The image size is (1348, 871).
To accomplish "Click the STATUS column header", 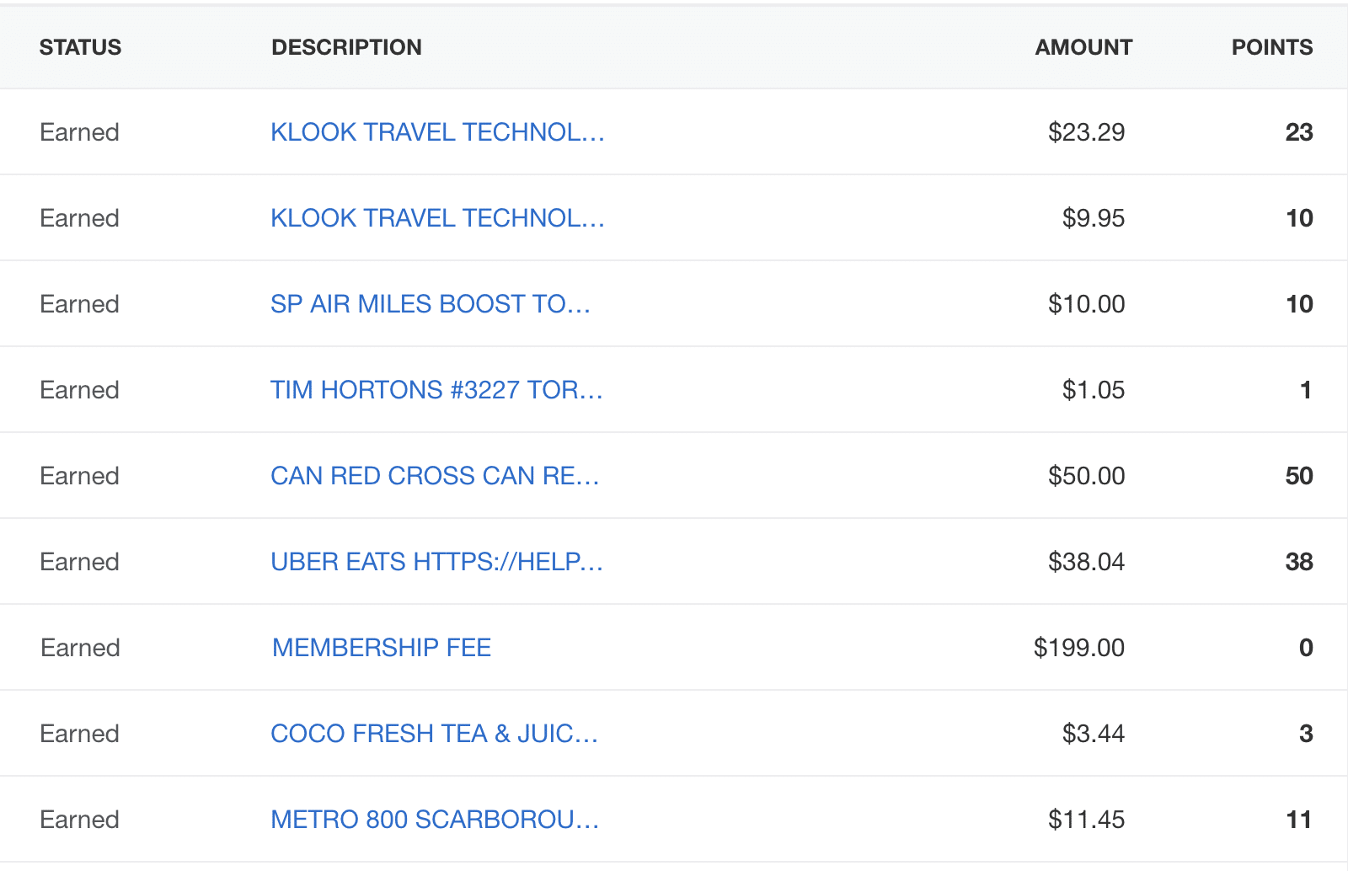I will (x=80, y=47).
